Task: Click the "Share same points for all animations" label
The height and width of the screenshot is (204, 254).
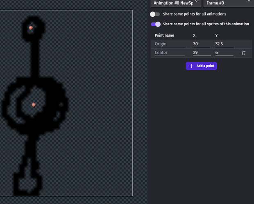Action: (194, 14)
